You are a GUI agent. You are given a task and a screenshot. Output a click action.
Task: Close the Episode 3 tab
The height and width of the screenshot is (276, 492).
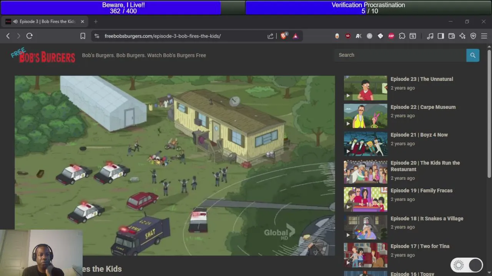(x=82, y=21)
